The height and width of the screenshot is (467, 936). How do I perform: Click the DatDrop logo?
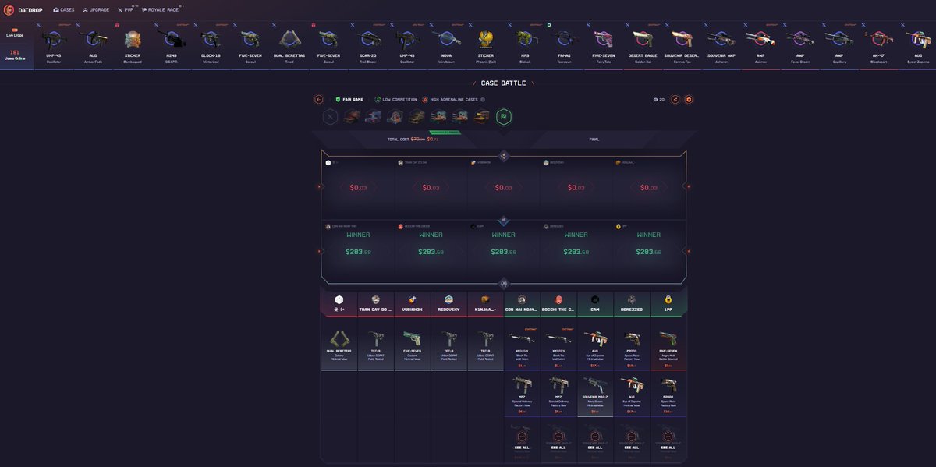tap(23, 10)
